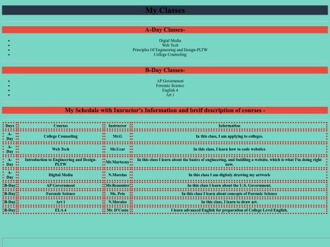Viewport: 330px width, 247px height.
Task: Click the basics of engineering description cell
Action: [229, 162]
